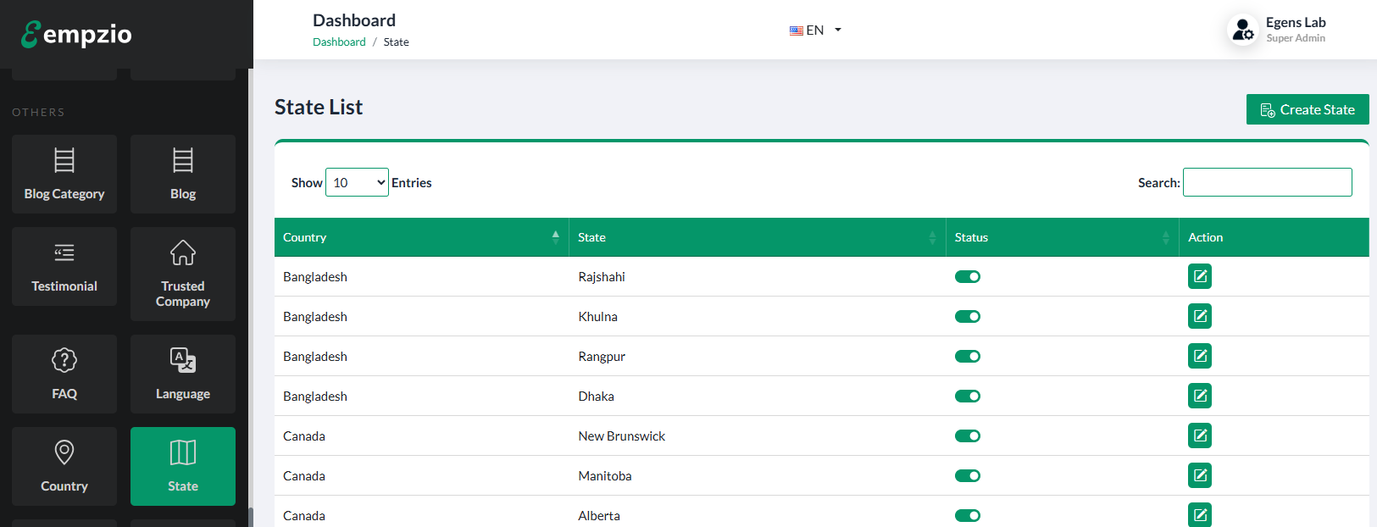Open the Show entries dropdown
1377x527 pixels.
(357, 182)
